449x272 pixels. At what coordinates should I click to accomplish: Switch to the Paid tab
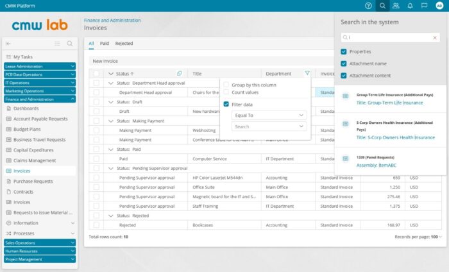(105, 44)
